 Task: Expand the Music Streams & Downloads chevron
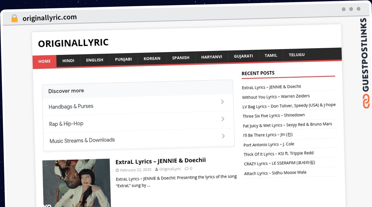[223, 136]
